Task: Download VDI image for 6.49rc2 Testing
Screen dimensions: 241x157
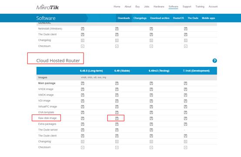Action: pyautogui.click(x=151, y=101)
